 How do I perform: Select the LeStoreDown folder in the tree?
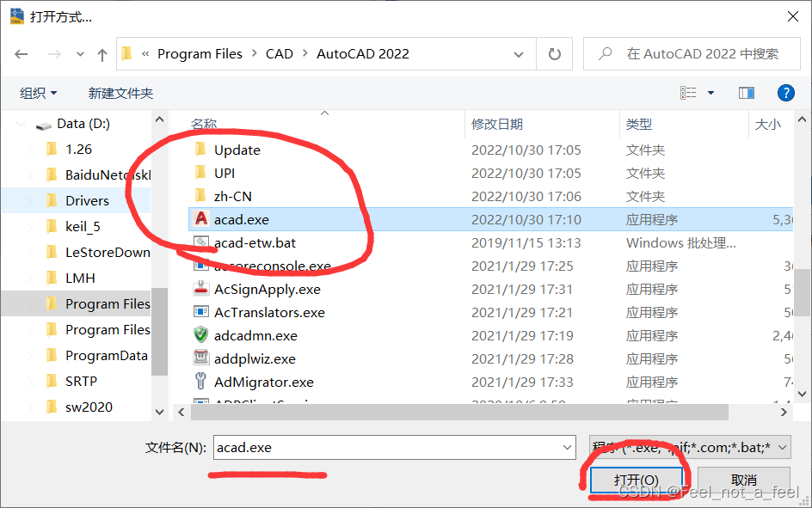tap(108, 253)
